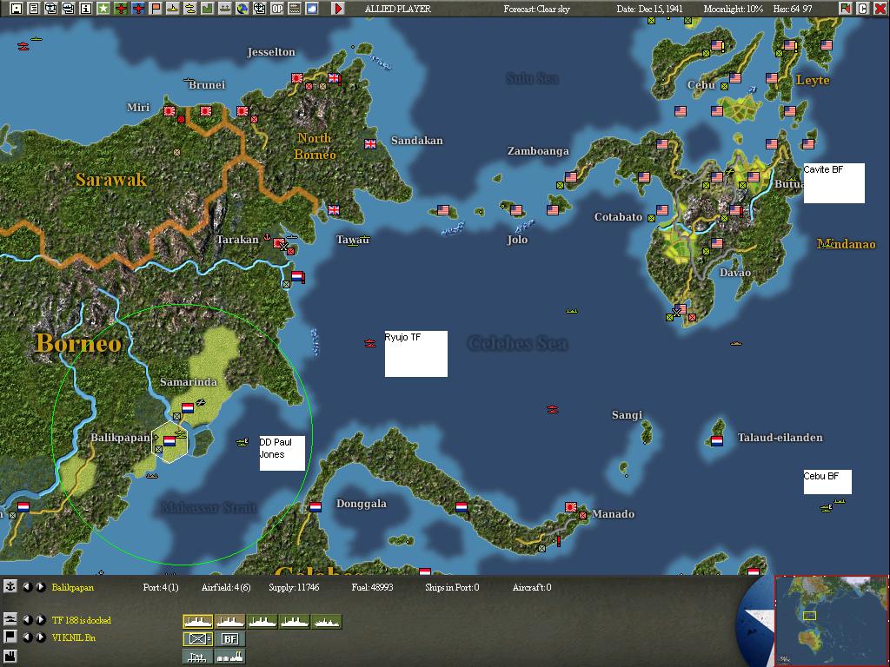Click the red end-turn play arrow
The image size is (890, 667).
tap(338, 9)
